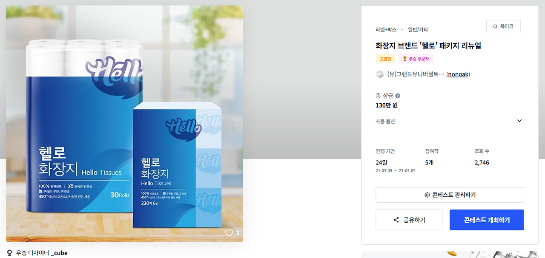Open the nonoak user profile link
Screen dimensions: 545x258
458,74
